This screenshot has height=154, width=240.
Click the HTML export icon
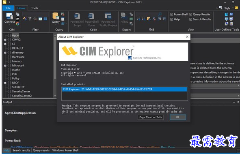click(x=124, y=16)
